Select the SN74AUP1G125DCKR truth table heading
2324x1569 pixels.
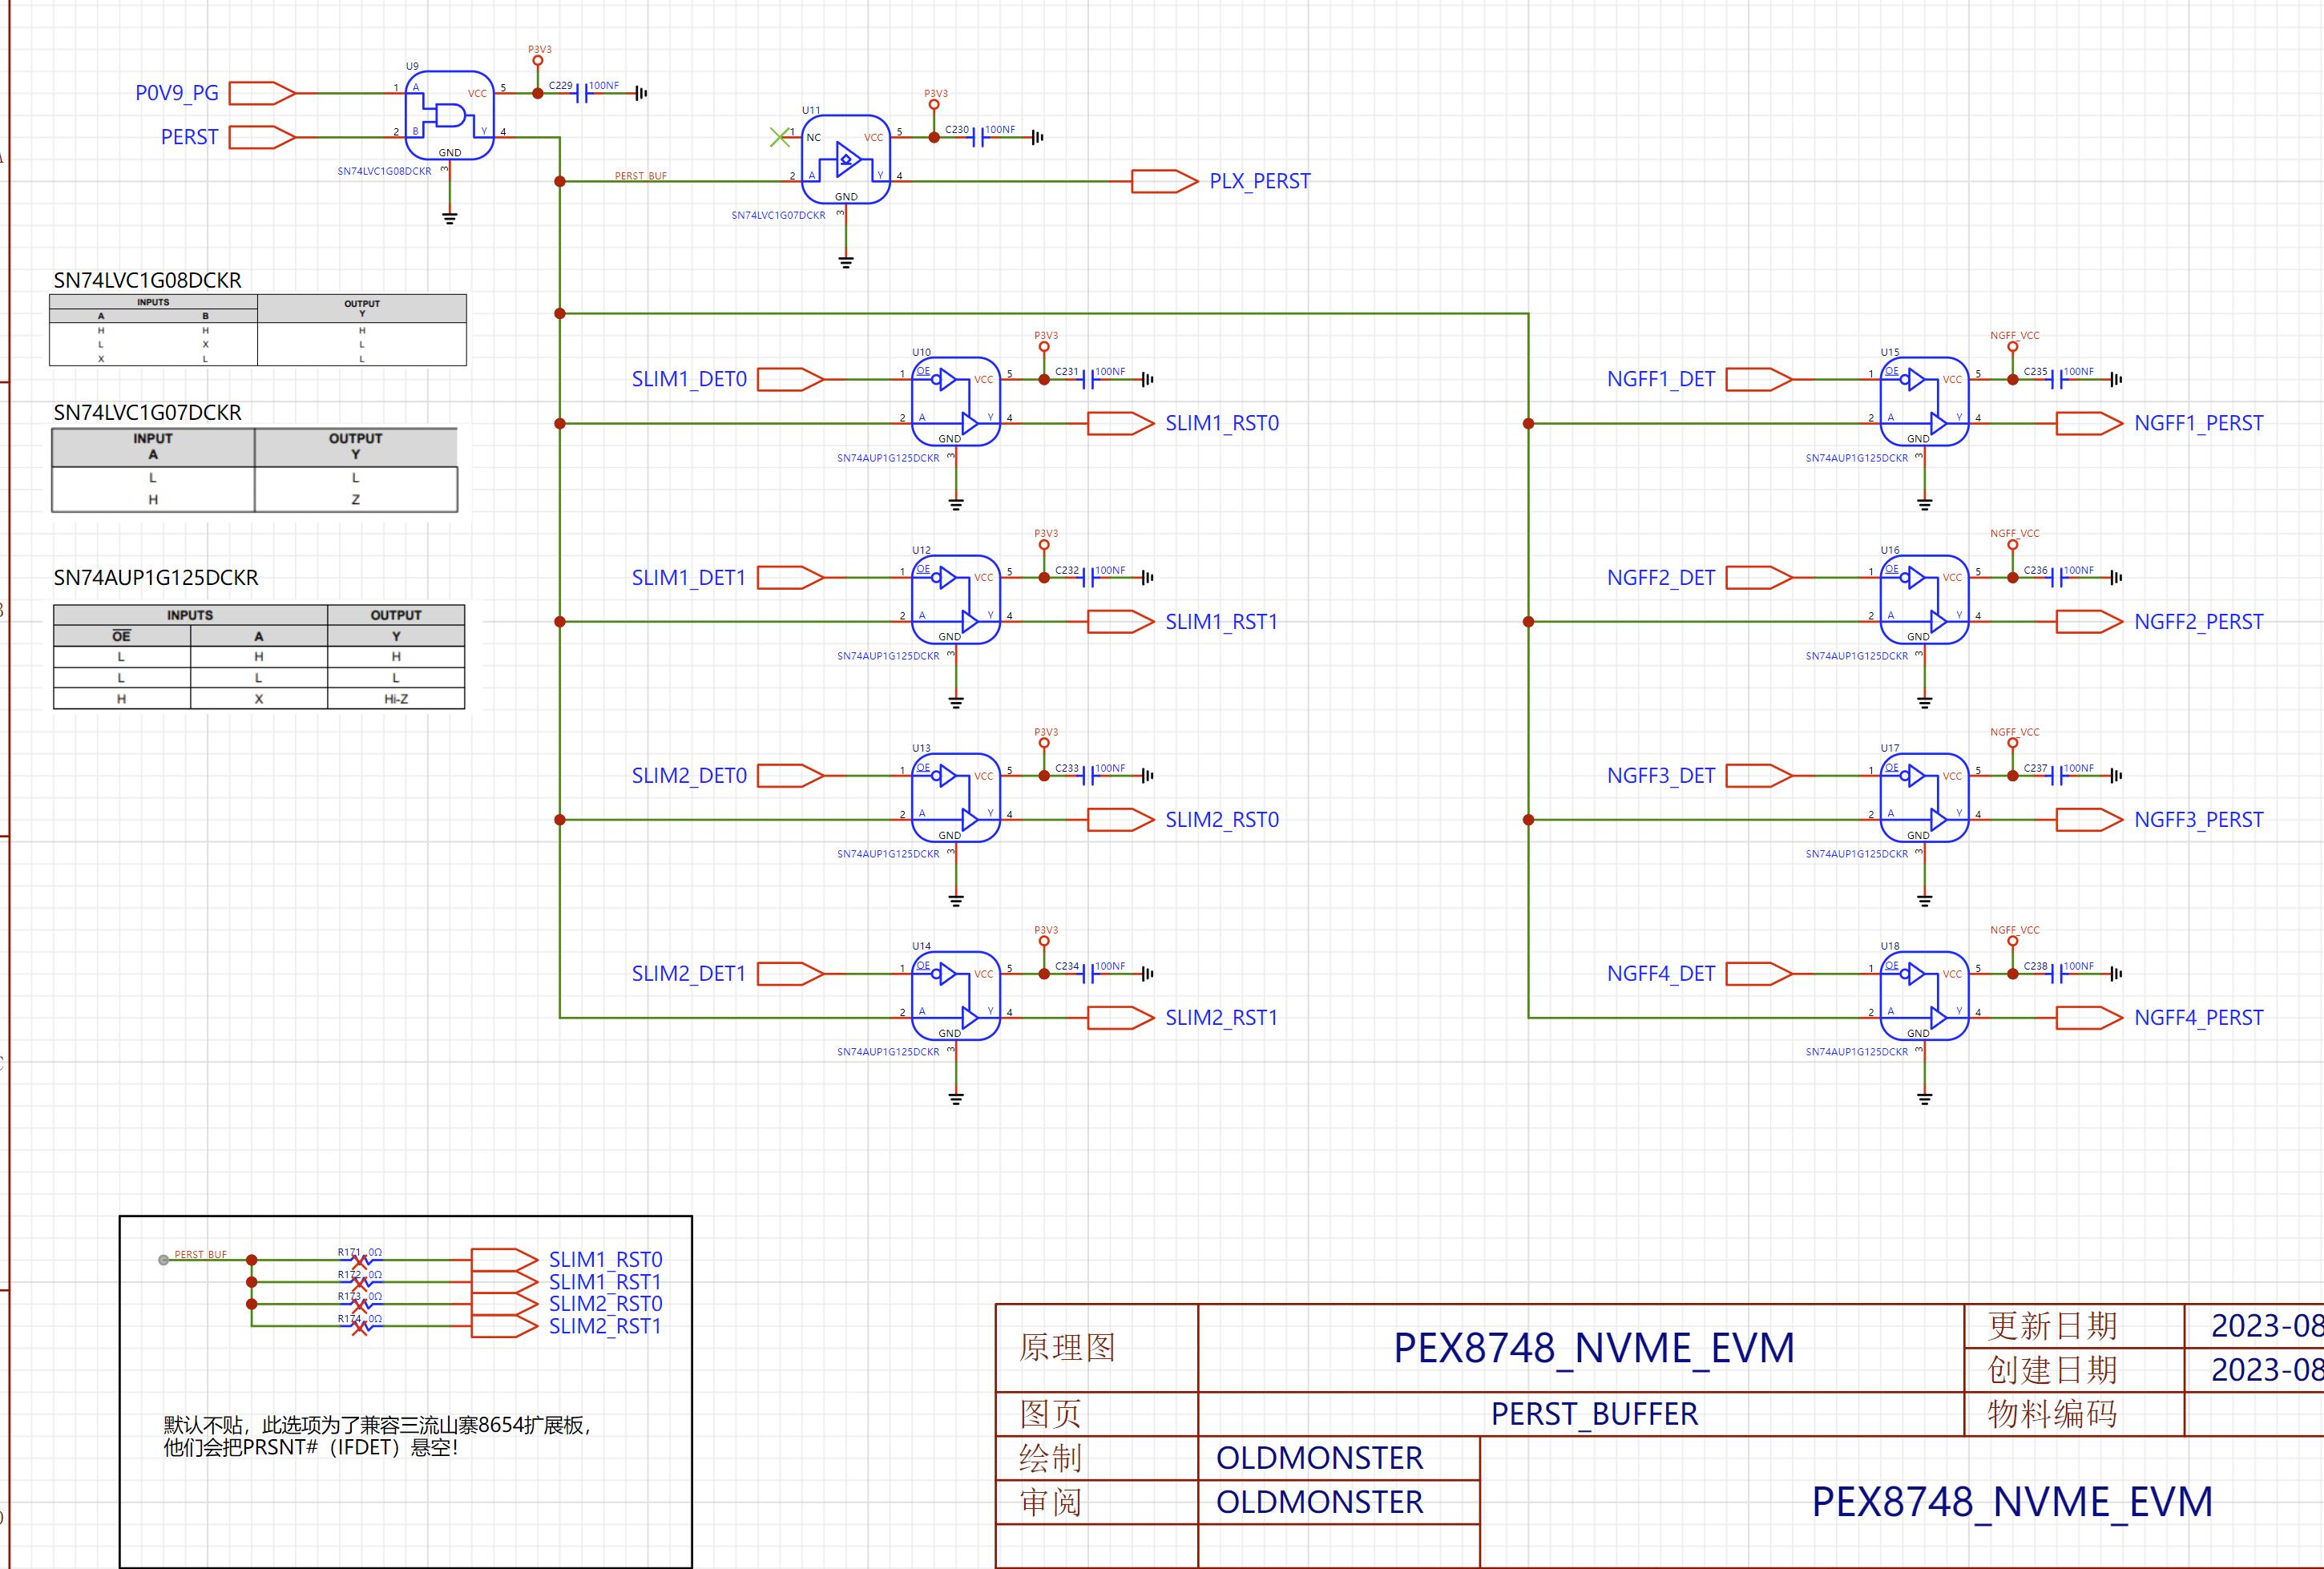(156, 577)
